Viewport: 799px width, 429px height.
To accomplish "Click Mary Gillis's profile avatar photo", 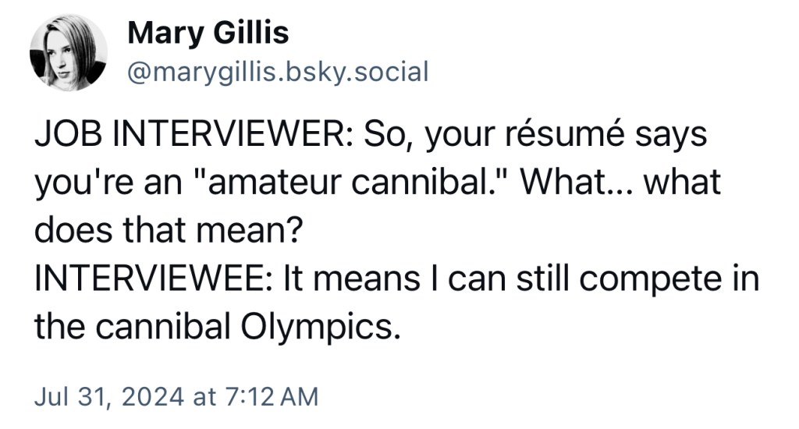I will pos(68,52).
